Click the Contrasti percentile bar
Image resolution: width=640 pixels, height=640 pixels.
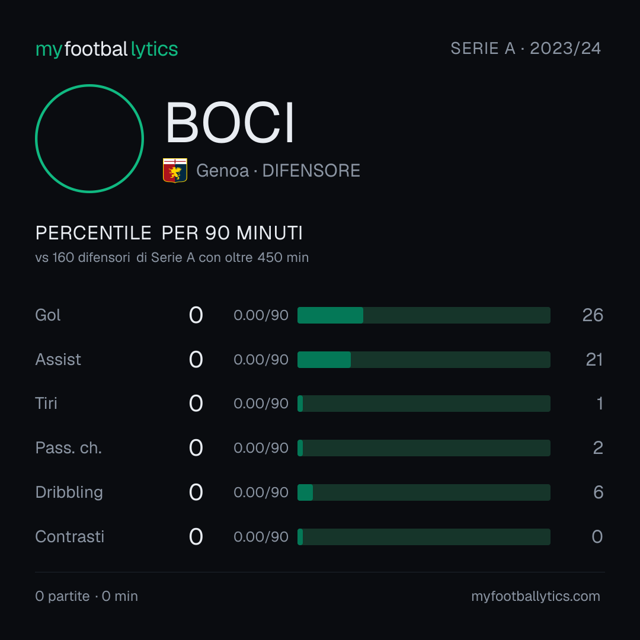[x=424, y=537]
